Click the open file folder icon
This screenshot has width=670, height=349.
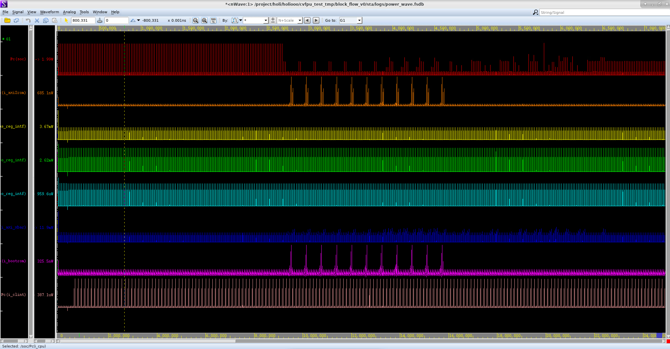tap(7, 20)
